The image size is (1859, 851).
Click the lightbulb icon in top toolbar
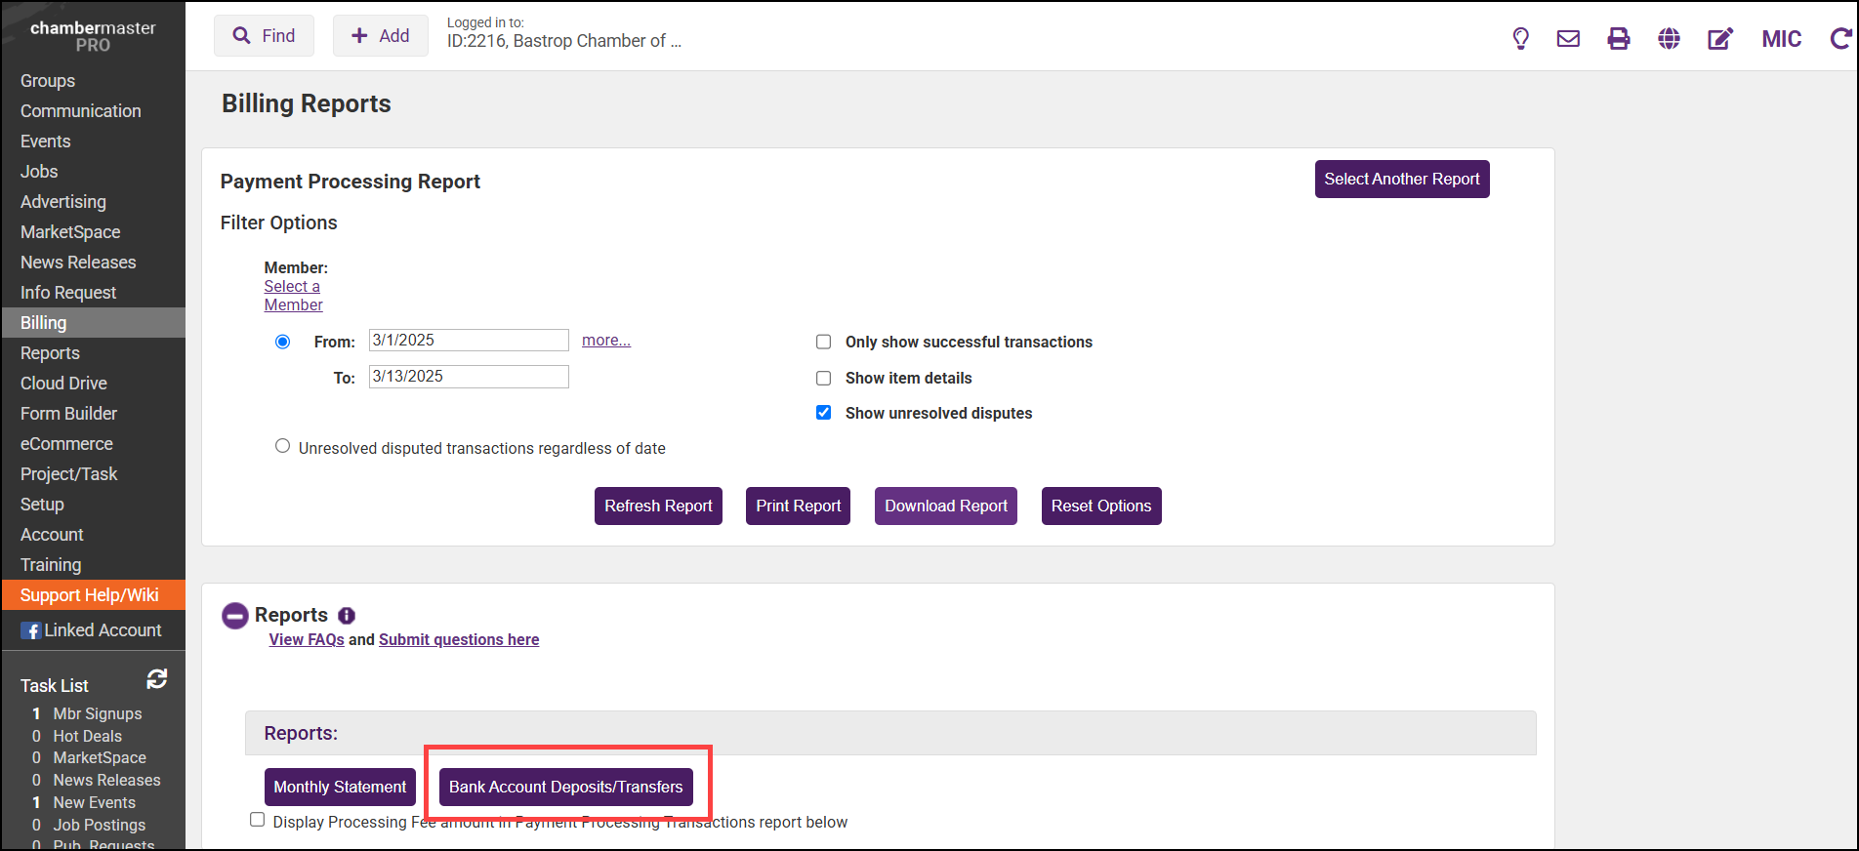[1520, 39]
